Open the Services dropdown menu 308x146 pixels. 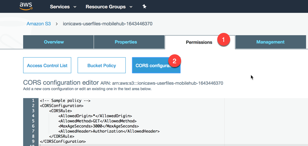click(x=63, y=7)
